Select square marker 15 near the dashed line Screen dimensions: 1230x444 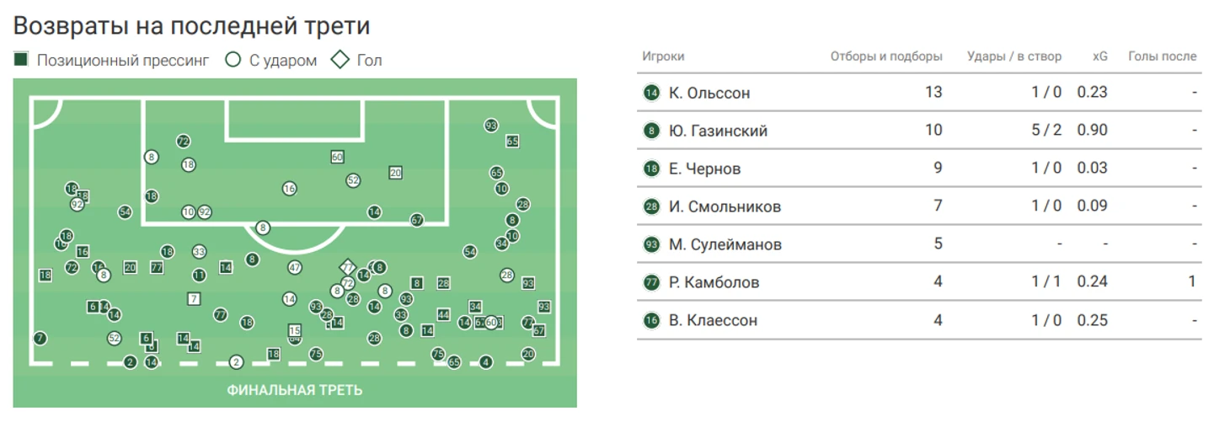coord(295,331)
